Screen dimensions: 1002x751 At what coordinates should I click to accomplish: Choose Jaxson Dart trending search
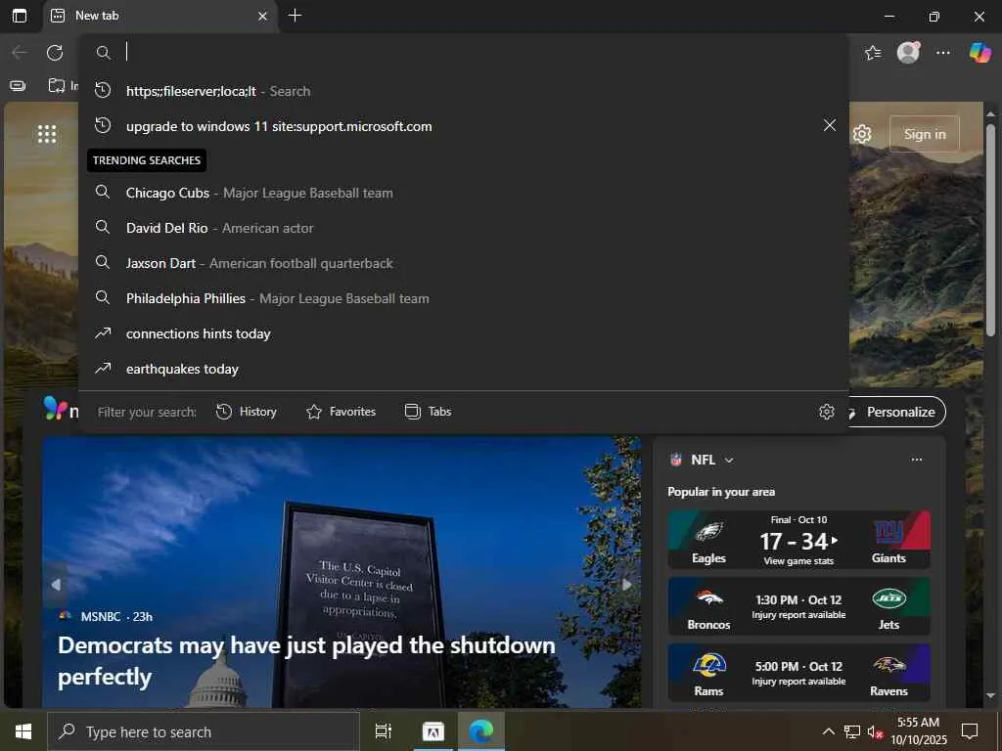click(464, 263)
